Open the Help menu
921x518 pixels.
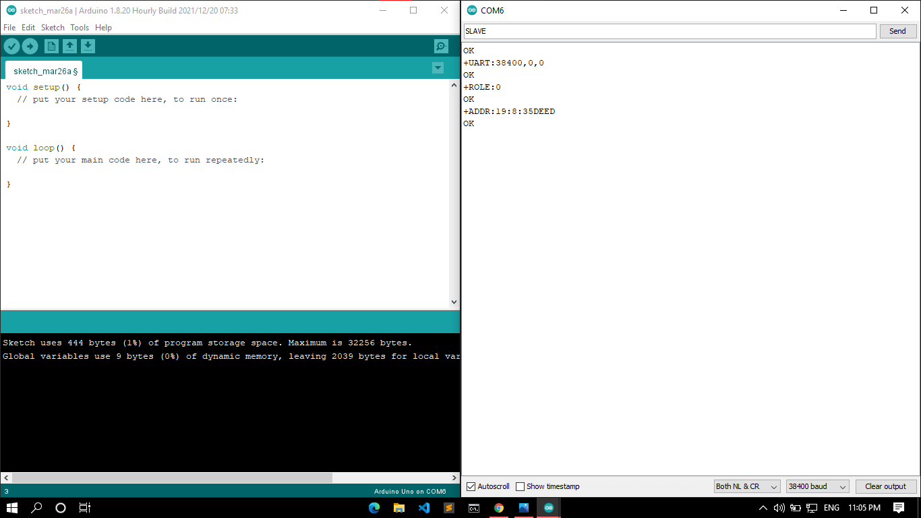103,28
